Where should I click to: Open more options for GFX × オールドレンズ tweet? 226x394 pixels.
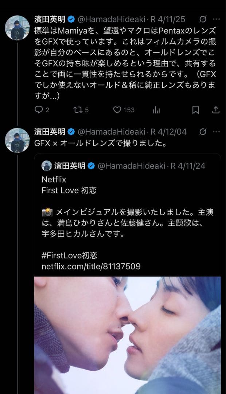pos(216,131)
